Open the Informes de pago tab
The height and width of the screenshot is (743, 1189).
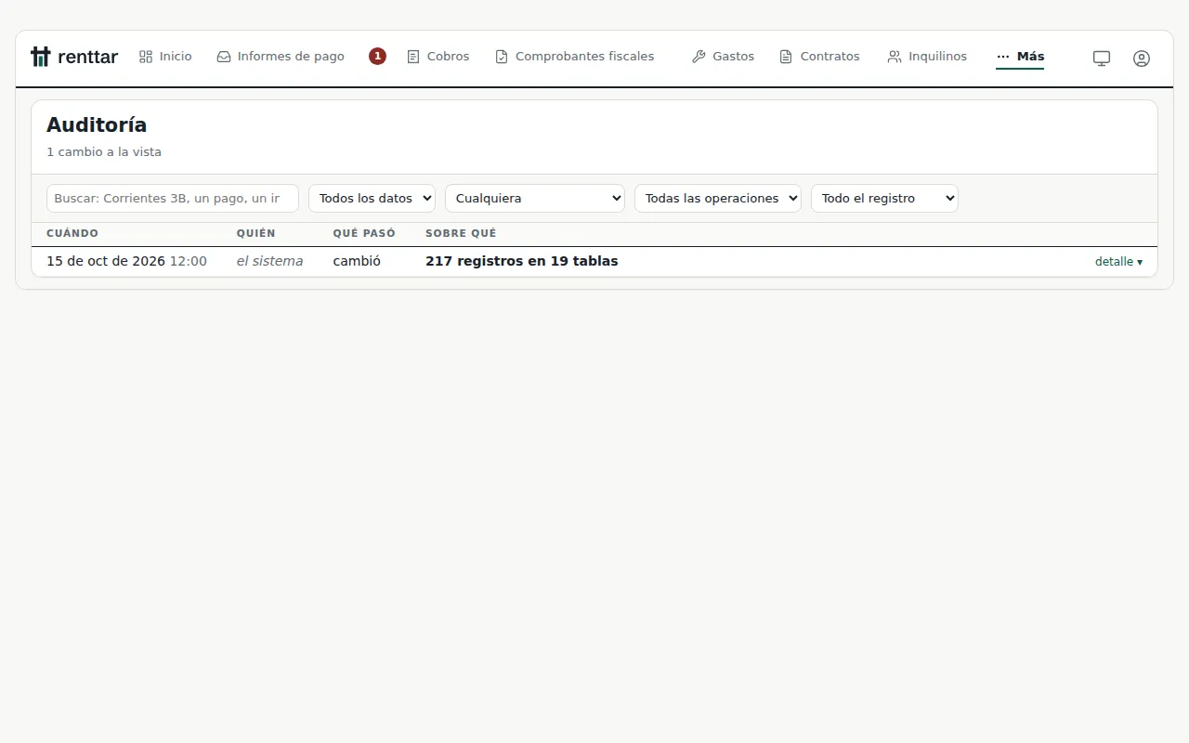281,57
